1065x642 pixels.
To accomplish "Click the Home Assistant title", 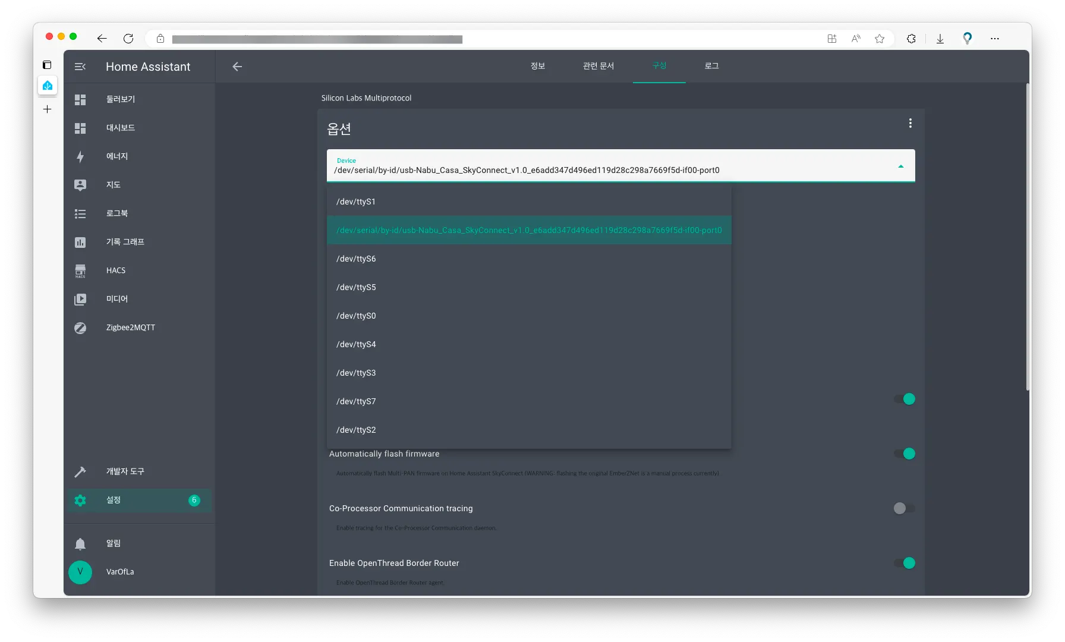I will [x=148, y=67].
